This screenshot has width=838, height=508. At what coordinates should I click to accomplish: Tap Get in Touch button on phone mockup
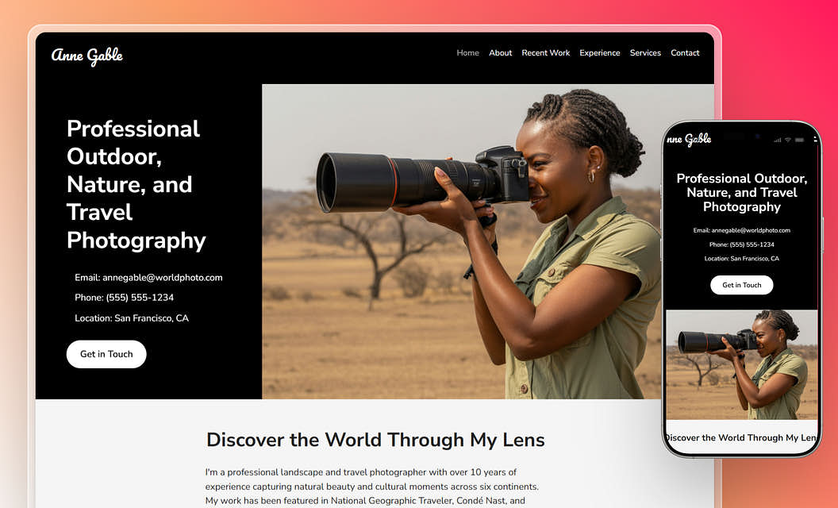pyautogui.click(x=741, y=285)
